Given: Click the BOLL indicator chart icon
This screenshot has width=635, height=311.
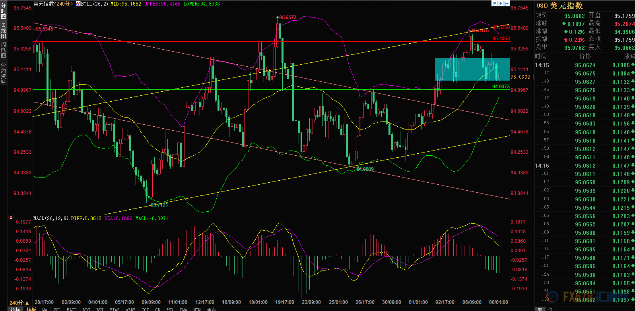Looking at the screenshot, I should pyautogui.click(x=78, y=4).
